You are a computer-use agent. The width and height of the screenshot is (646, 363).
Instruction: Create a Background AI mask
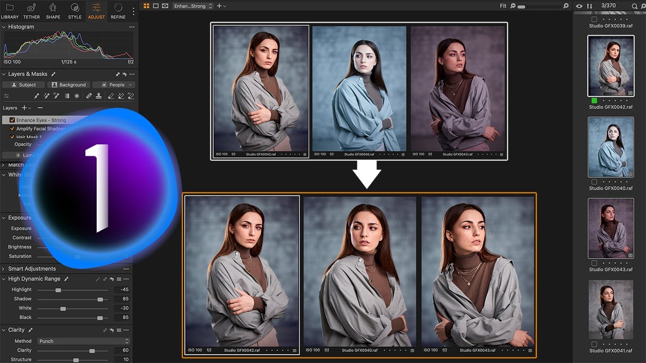[x=69, y=85]
